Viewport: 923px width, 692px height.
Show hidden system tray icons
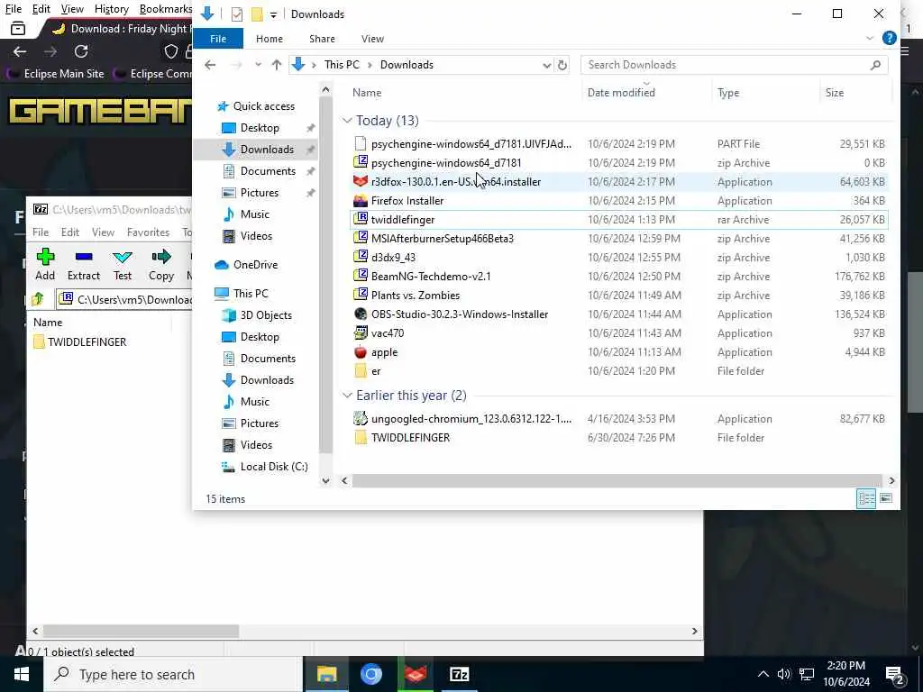point(763,674)
